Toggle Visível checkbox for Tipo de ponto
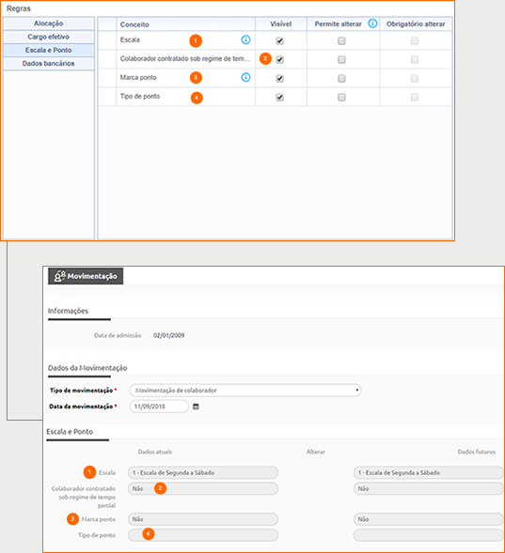This screenshot has height=553, width=505. pyautogui.click(x=279, y=97)
